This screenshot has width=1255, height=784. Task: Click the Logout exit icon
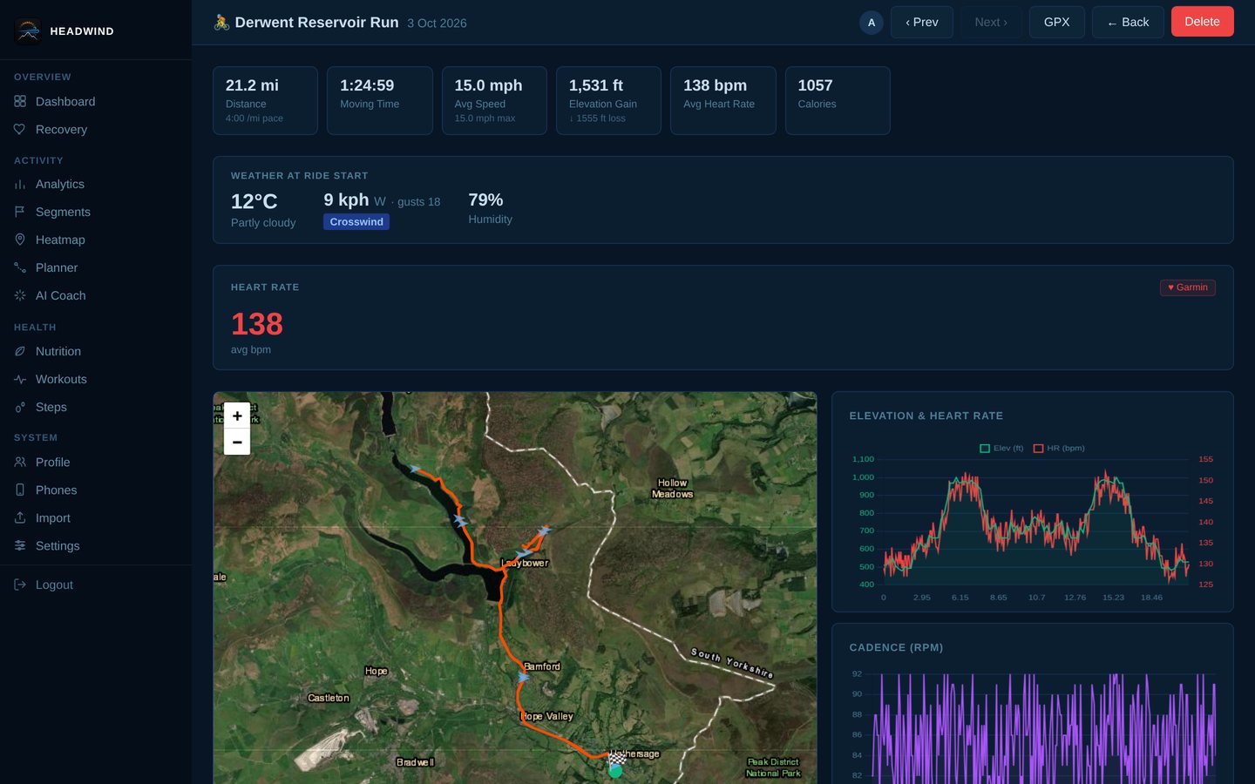[x=20, y=585]
